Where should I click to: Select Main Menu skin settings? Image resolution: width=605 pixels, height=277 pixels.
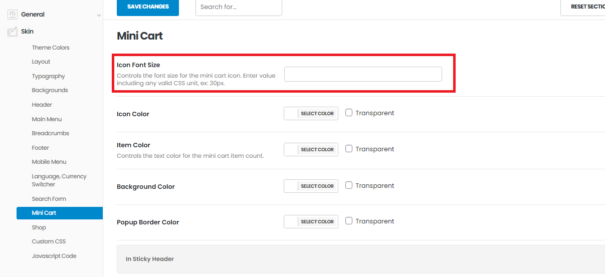[x=47, y=119]
